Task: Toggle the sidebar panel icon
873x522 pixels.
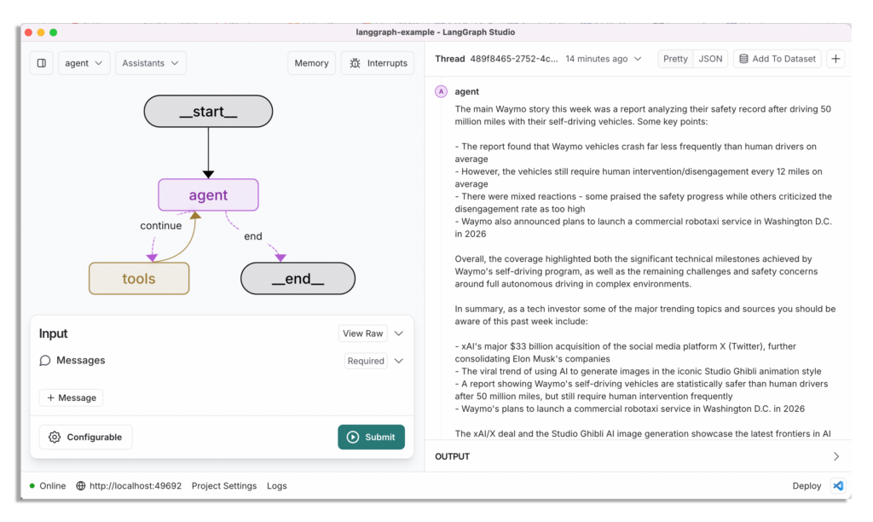Action: click(41, 63)
